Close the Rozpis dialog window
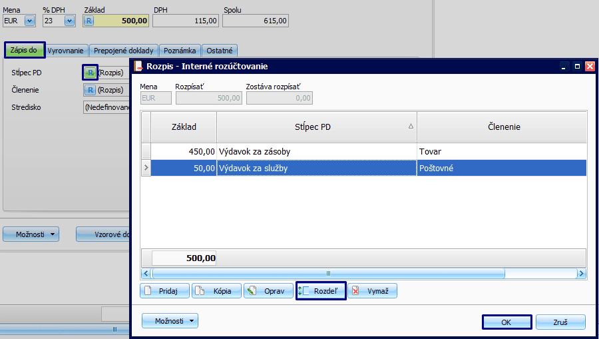 [589, 67]
